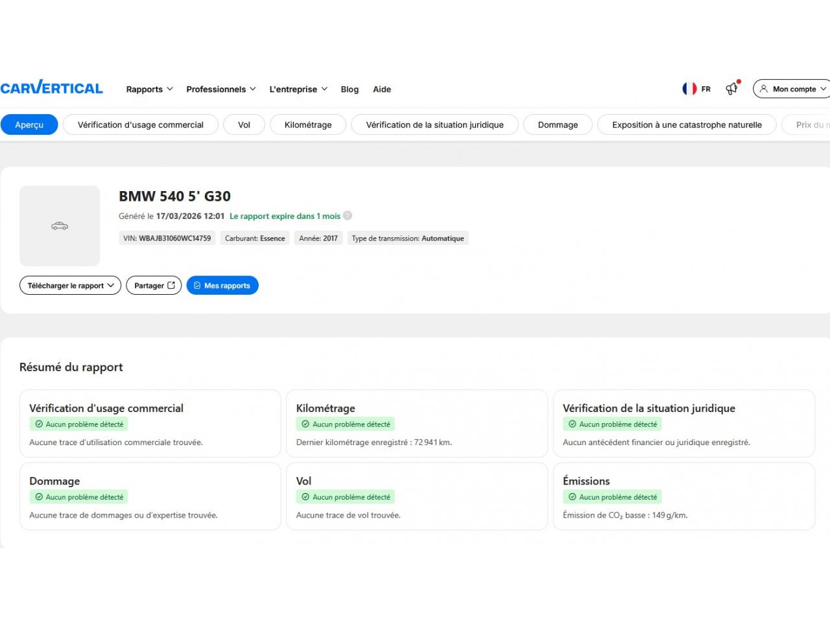Select the Aperçu tab
This screenshot has width=830, height=622.
pyautogui.click(x=29, y=125)
